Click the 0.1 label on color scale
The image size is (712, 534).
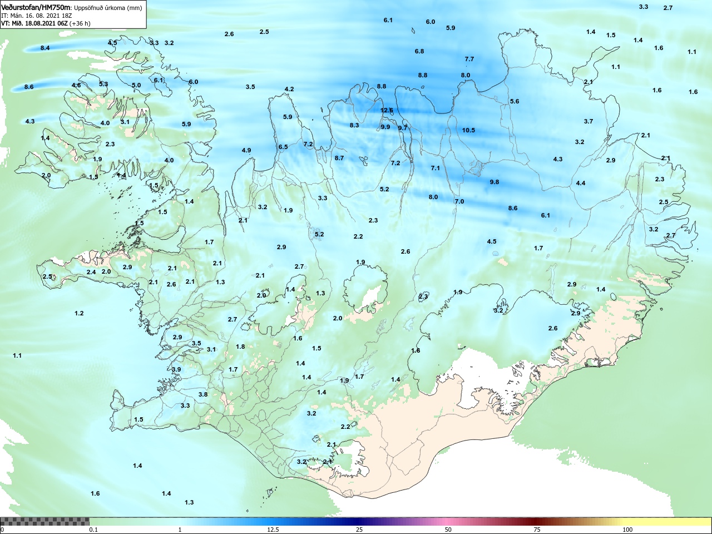(x=93, y=530)
